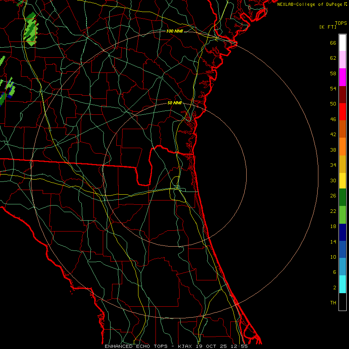Click the bright yellow legend swatch
The image size is (349, 349).
pos(342,181)
